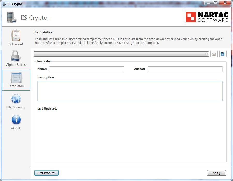Screen dimensions: 233x181
Task: Click the "Name:" label
Action: click(42, 69)
